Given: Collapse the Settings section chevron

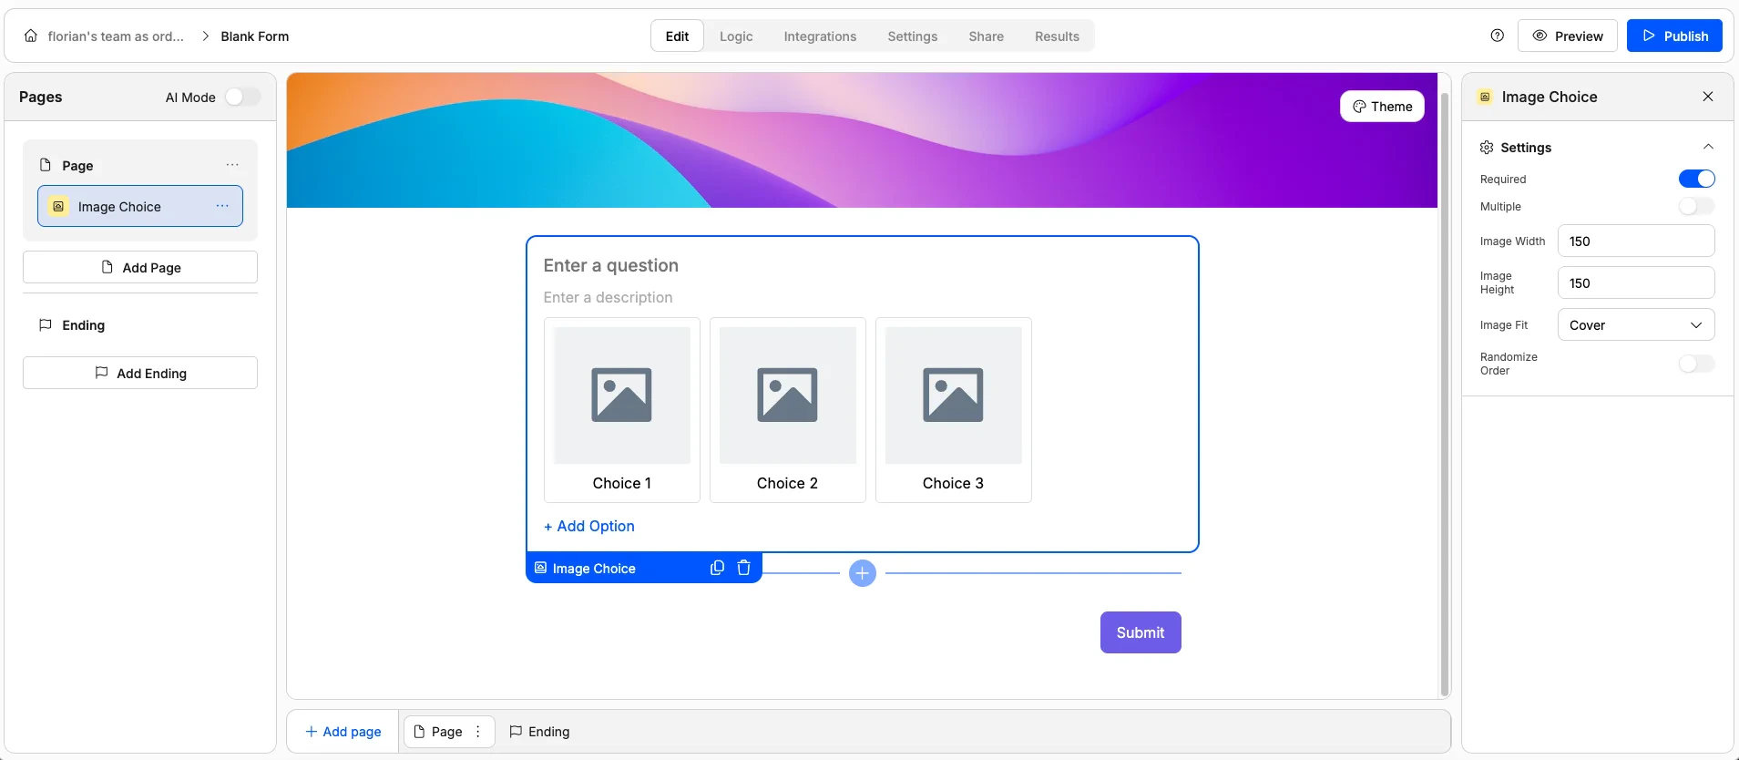Looking at the screenshot, I should [x=1708, y=147].
